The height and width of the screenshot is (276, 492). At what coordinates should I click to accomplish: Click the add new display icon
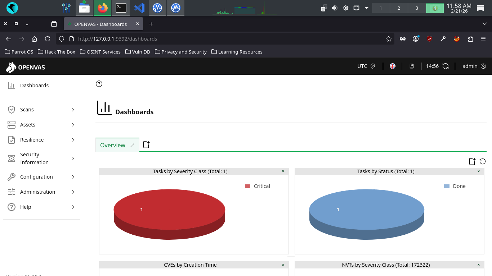472,161
